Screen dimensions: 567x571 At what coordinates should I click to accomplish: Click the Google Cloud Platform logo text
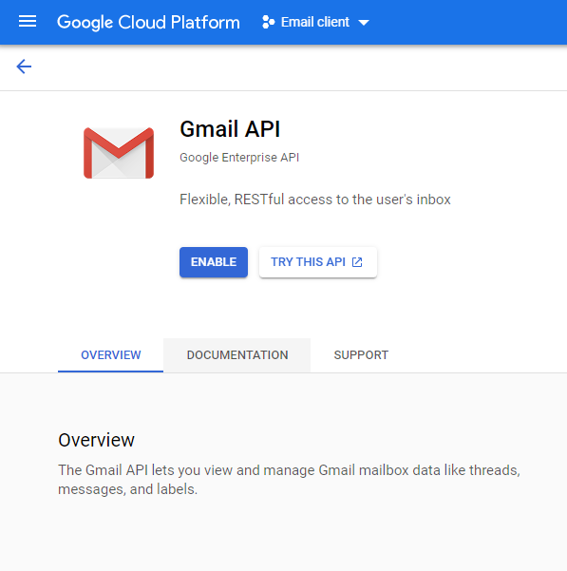[148, 23]
